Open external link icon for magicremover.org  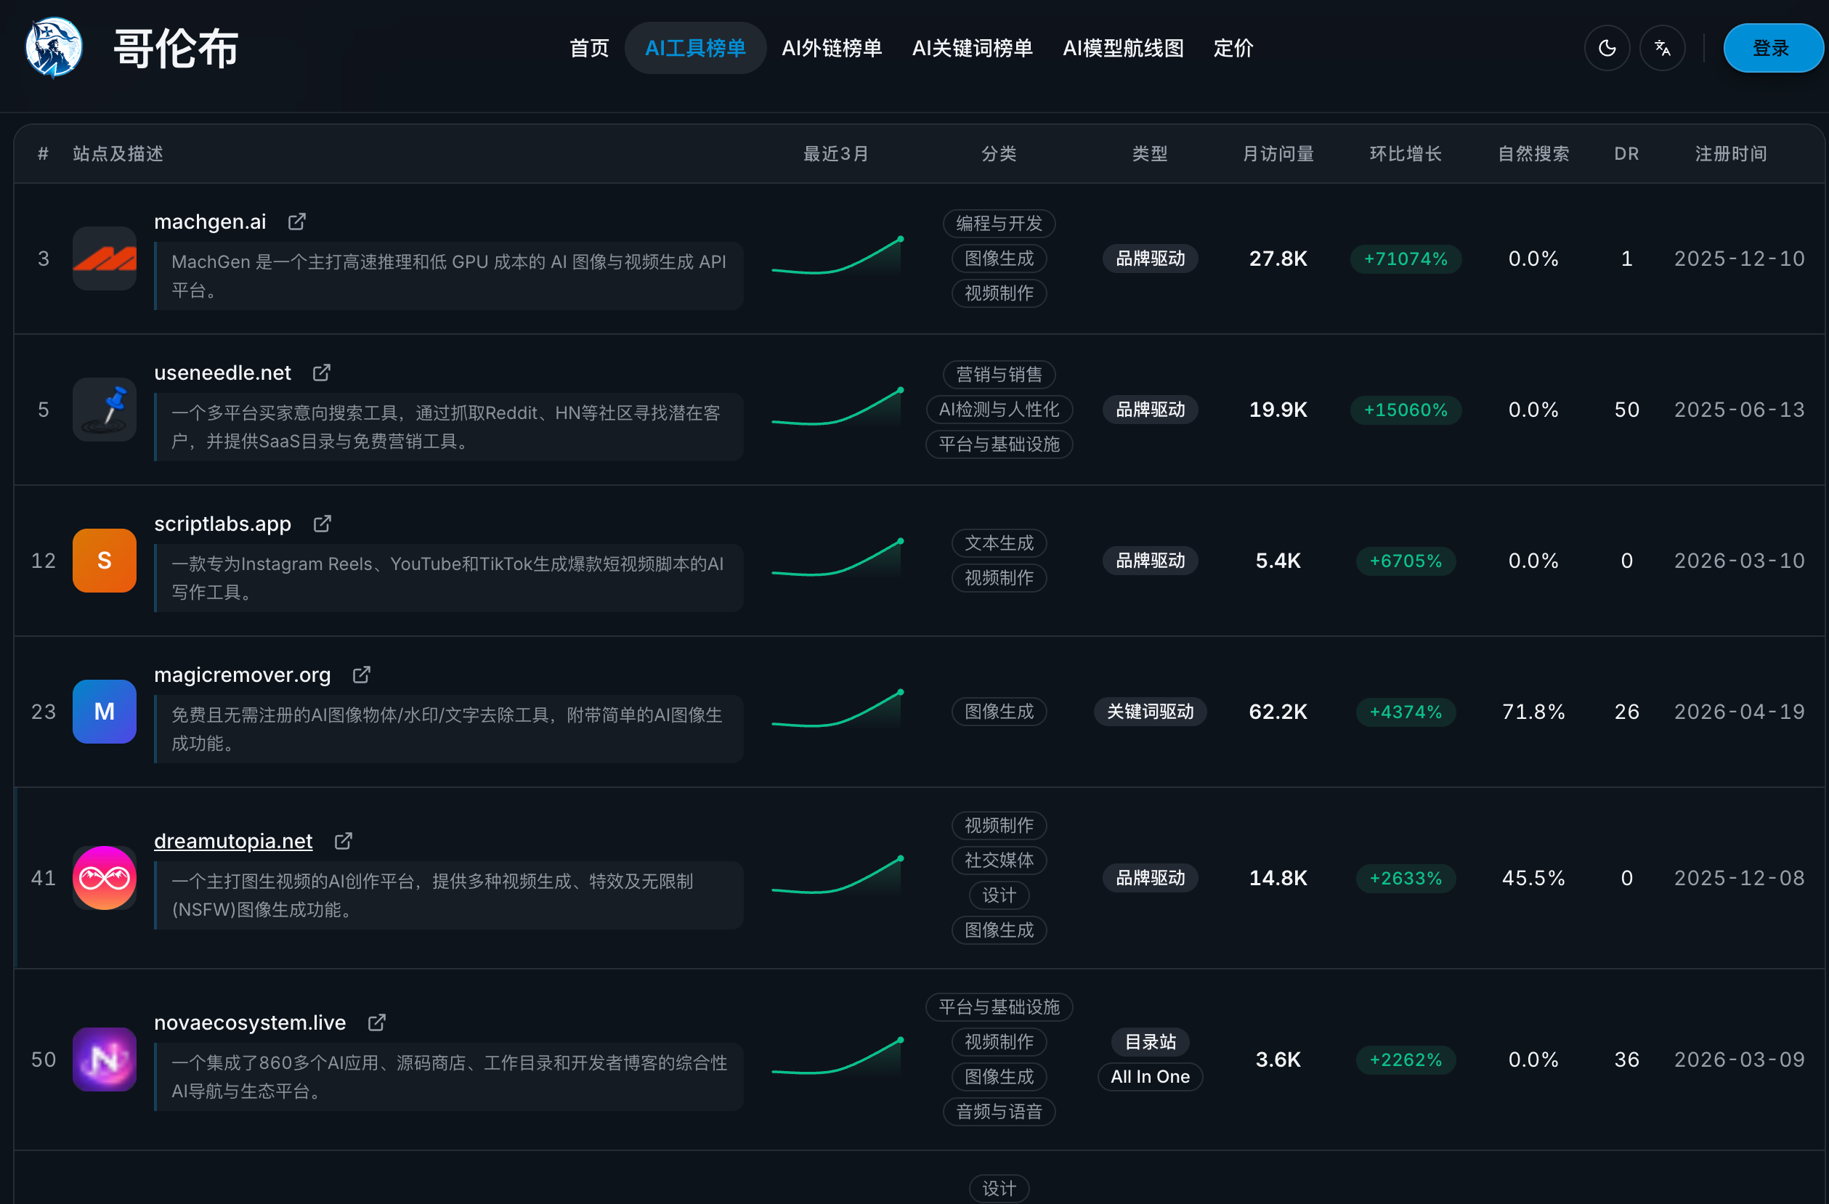tap(361, 675)
